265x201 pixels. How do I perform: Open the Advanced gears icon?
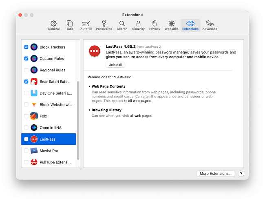pos(210,23)
